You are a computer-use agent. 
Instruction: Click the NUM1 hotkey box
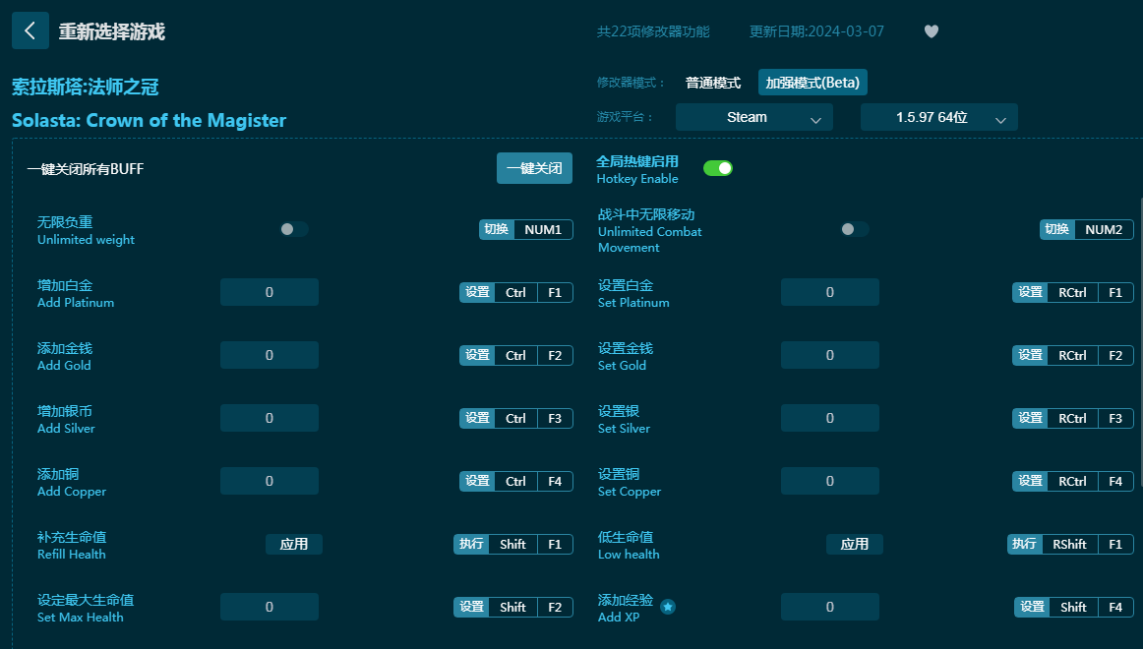(543, 229)
